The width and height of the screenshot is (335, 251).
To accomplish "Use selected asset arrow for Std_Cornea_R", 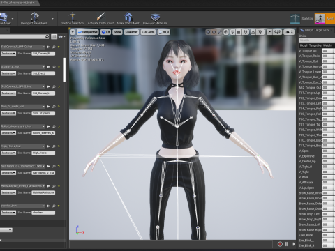I will click(48, 47).
